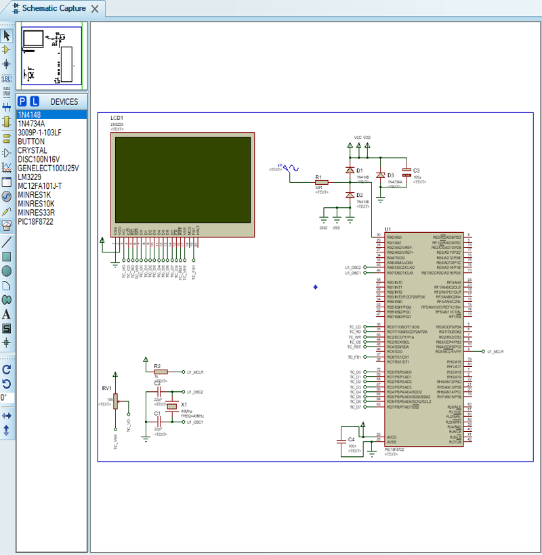Click the schematic overview thumbnail
Image resolution: width=542 pixels, height=555 pixels.
pos(51,57)
